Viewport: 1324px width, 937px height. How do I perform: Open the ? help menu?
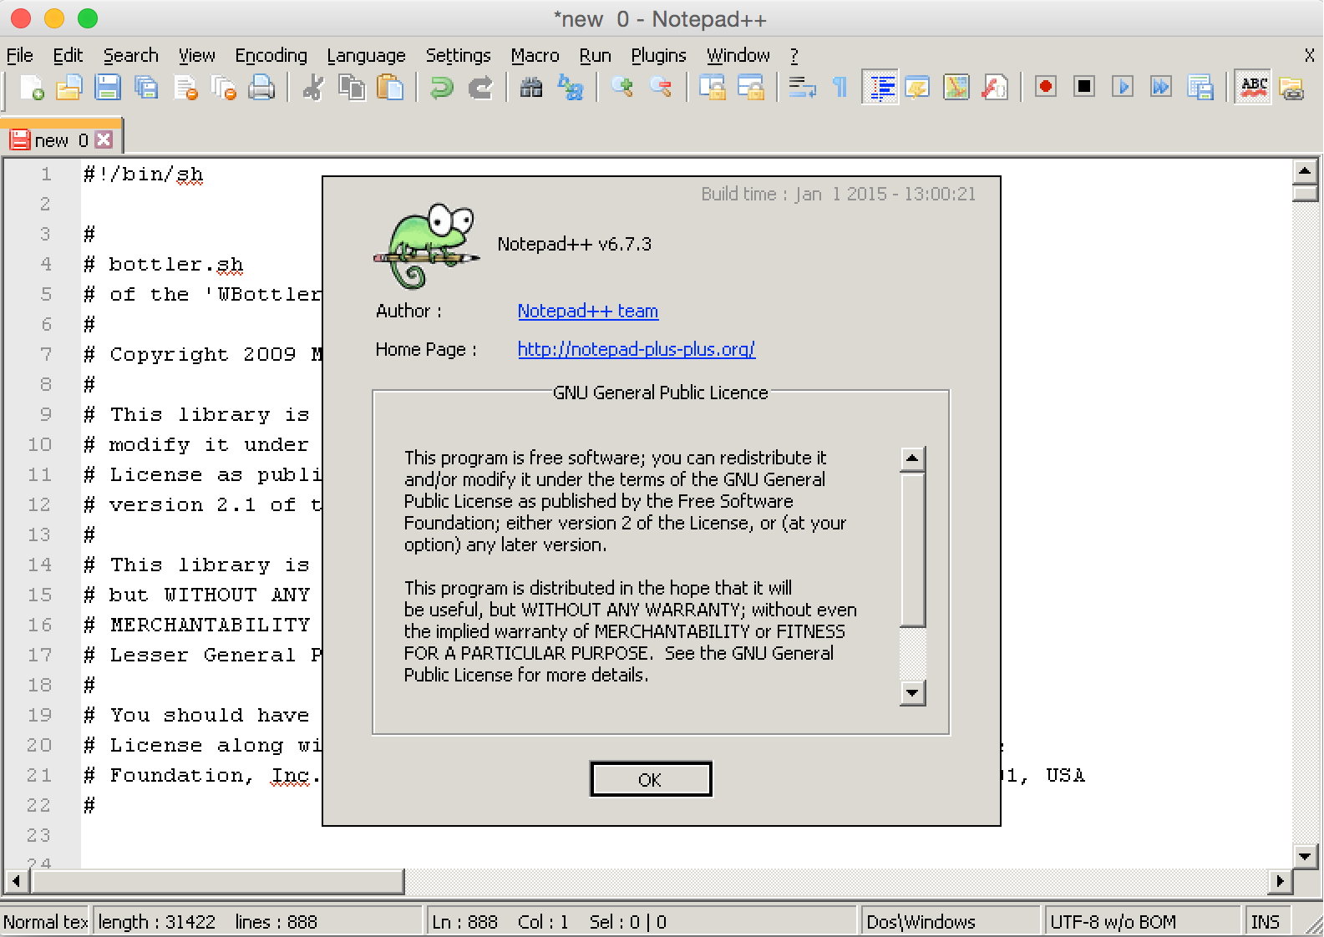[x=794, y=55]
